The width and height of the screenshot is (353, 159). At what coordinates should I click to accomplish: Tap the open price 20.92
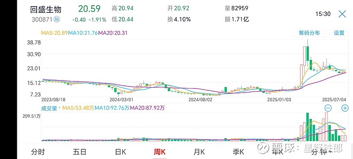pyautogui.click(x=181, y=8)
